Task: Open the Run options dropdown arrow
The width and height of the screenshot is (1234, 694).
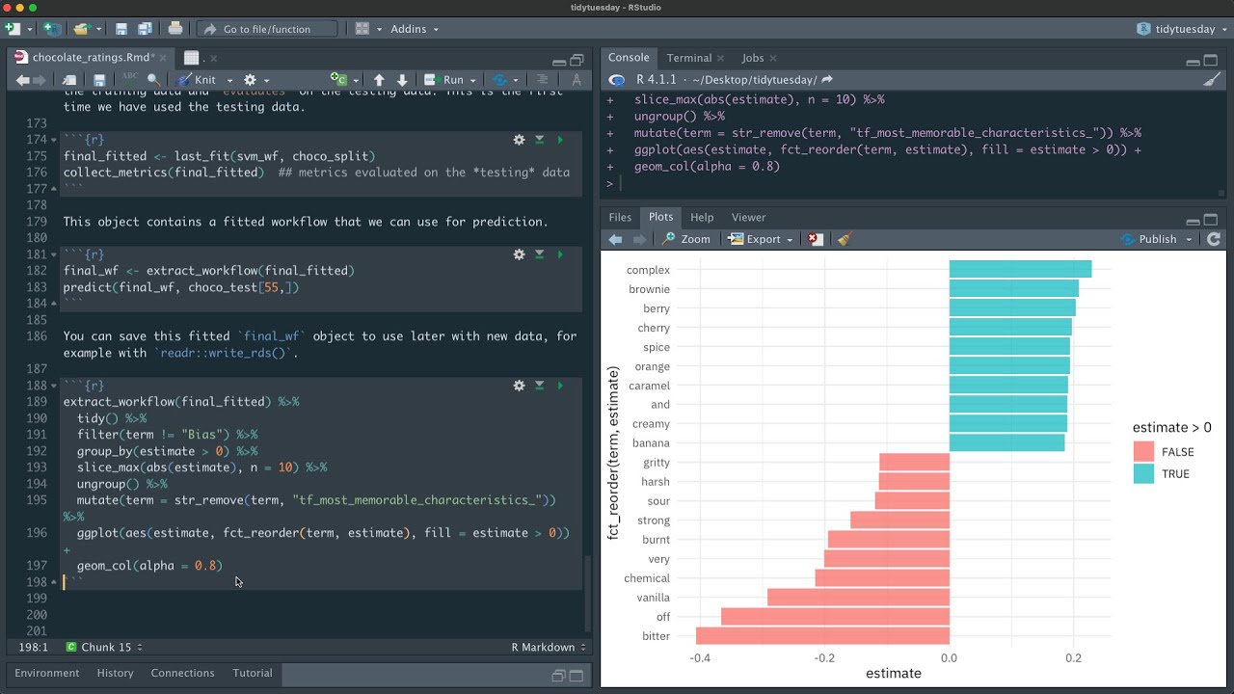Action: coord(473,80)
